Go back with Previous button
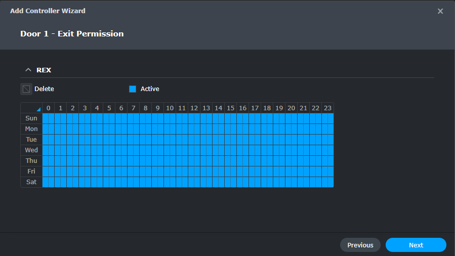The height and width of the screenshot is (256, 455). tap(360, 245)
